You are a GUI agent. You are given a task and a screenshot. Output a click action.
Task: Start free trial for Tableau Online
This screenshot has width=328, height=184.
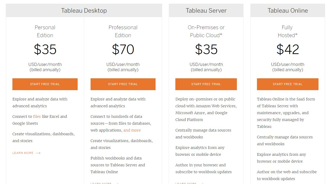pos(288,84)
